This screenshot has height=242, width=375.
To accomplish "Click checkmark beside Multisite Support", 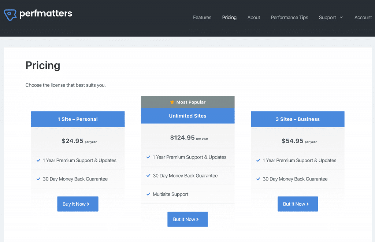I will [148, 194].
